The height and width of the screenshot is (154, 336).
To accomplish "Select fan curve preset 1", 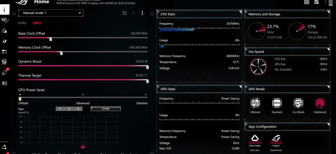I will [x=60, y=109].
